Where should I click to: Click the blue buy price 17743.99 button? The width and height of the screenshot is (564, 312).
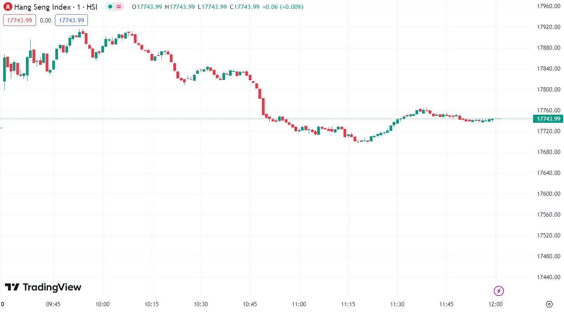tap(71, 20)
